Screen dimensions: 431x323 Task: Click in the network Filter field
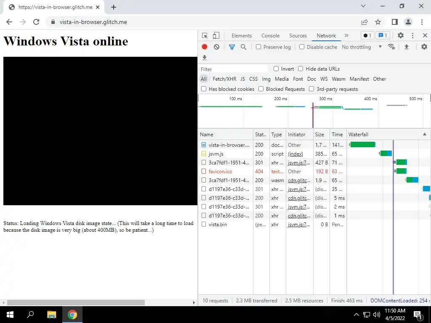click(x=234, y=69)
